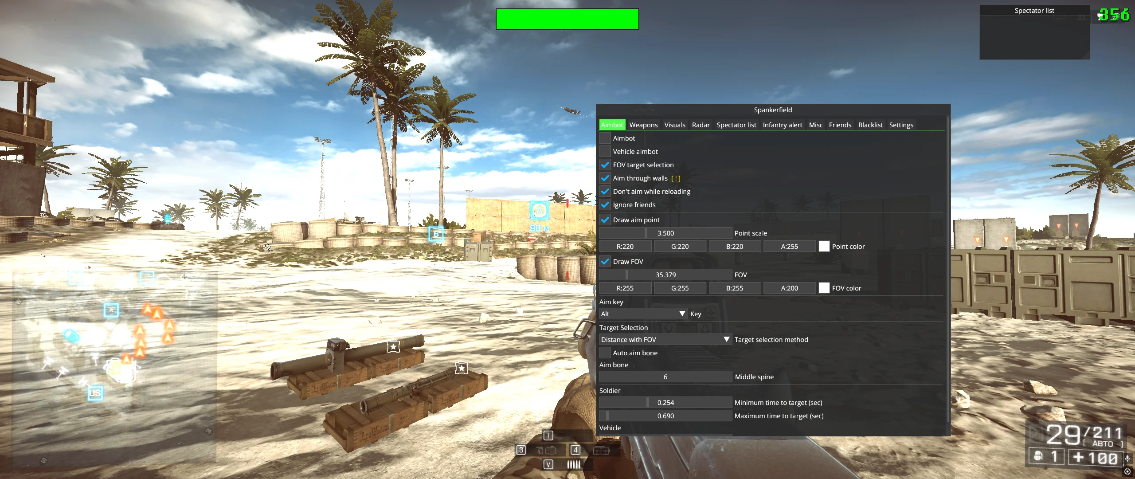This screenshot has height=479, width=1135.
Task: Click the Point scale slider
Action: tap(665, 233)
